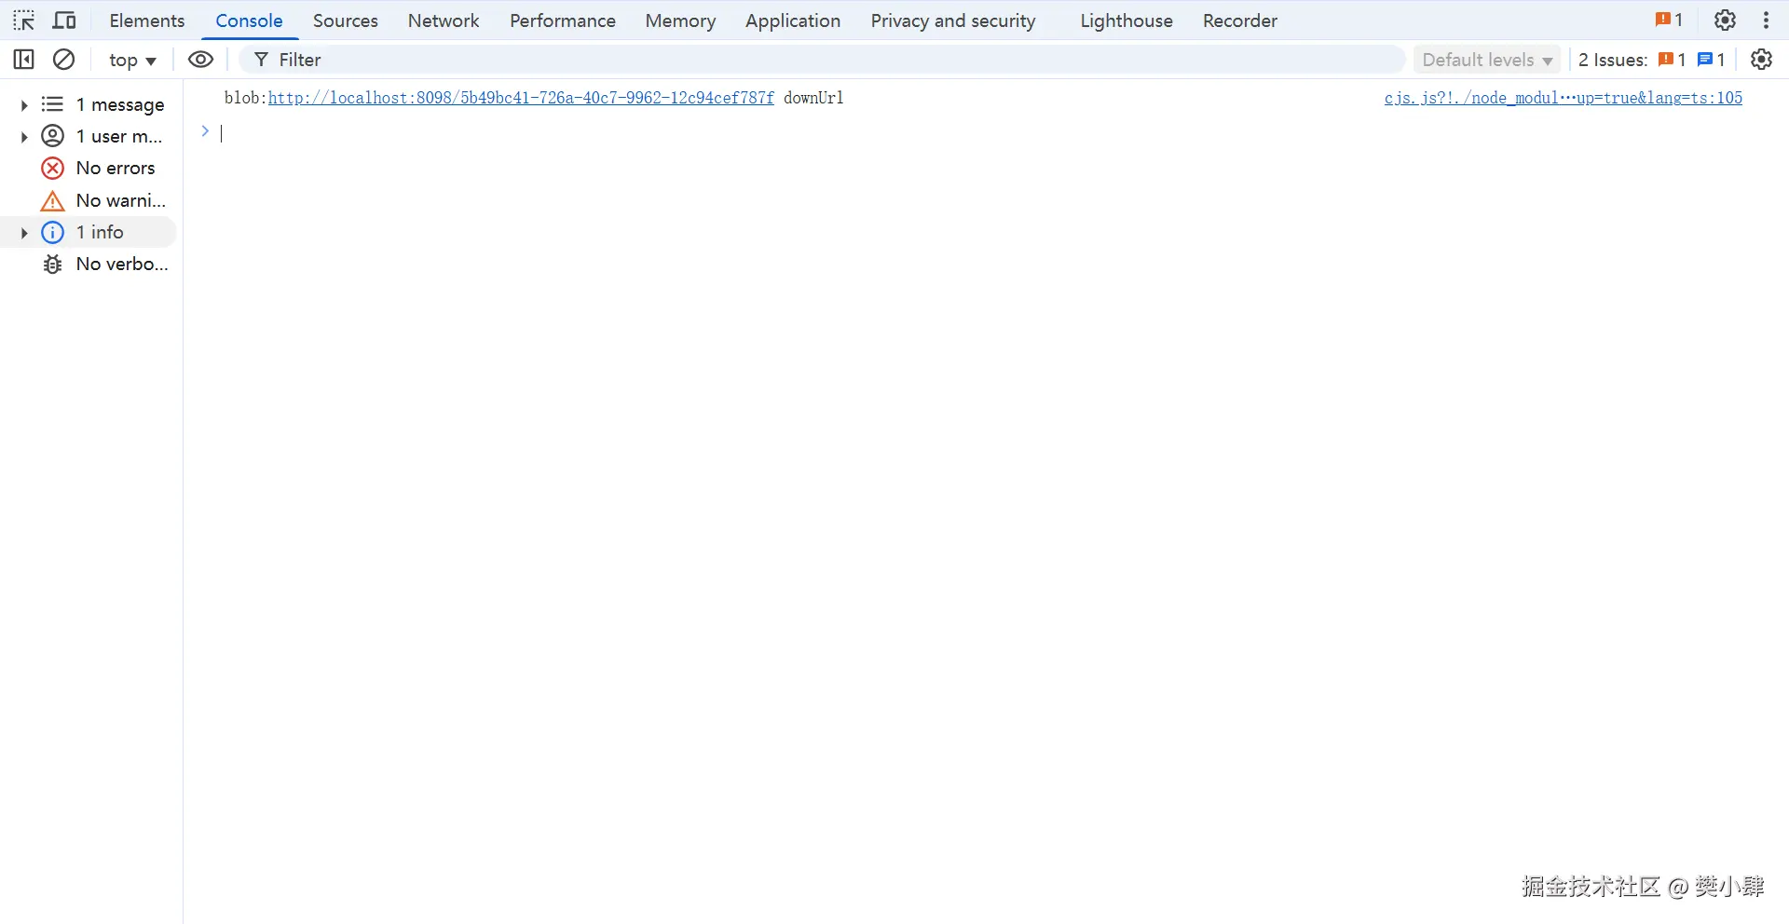Open the DevTools three-dot customize menu
The image size is (1789, 924).
click(x=1766, y=20)
